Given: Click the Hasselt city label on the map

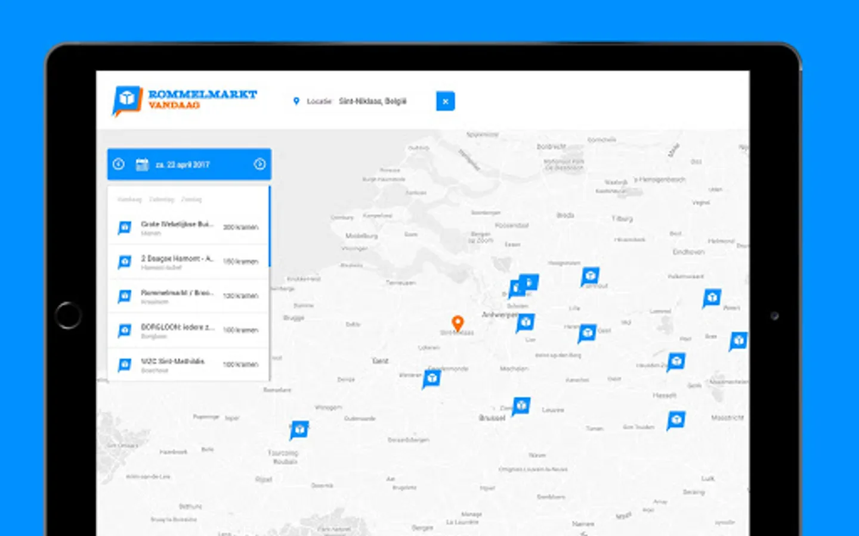Looking at the screenshot, I should pos(664,395).
